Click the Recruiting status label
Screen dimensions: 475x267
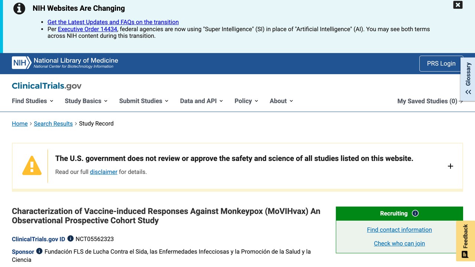click(394, 213)
